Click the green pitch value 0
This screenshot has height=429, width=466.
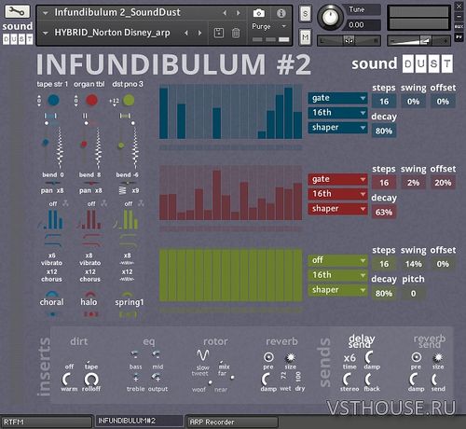click(x=413, y=294)
